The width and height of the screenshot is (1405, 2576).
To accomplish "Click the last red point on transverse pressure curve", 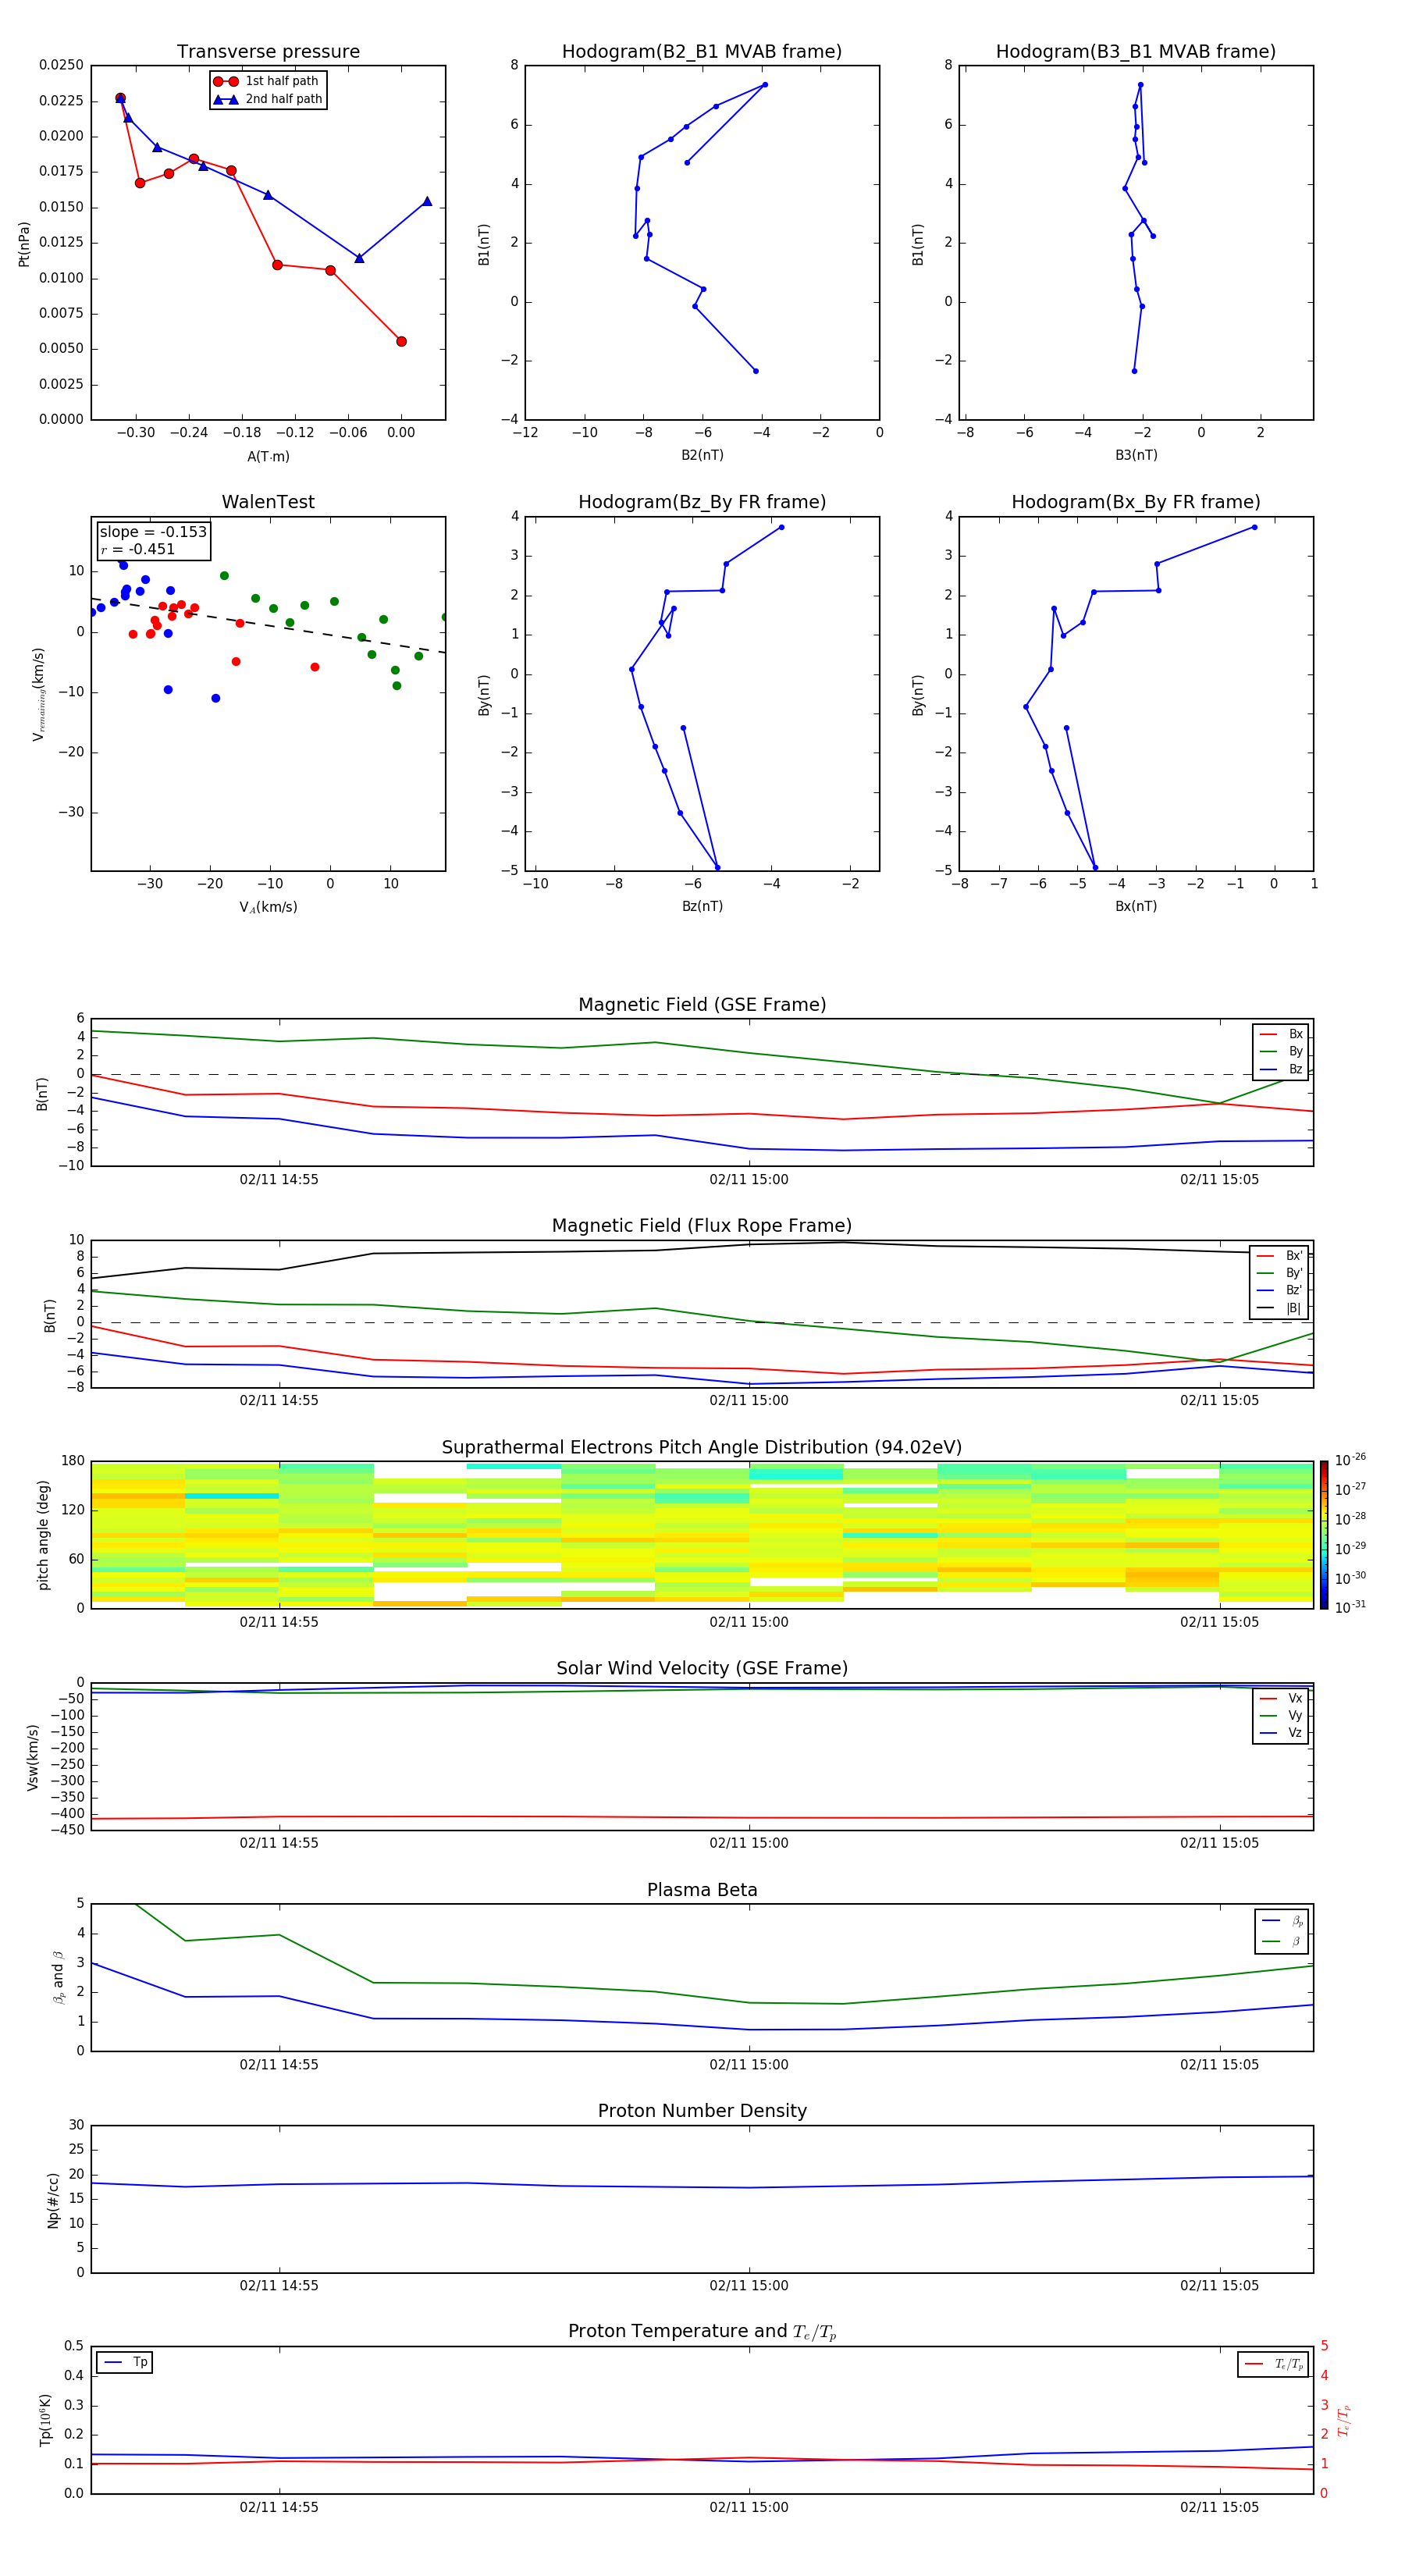I will tap(401, 342).
